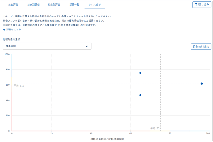Click the 平均: 612 average label
213x142 pixels.
[19, 86]
